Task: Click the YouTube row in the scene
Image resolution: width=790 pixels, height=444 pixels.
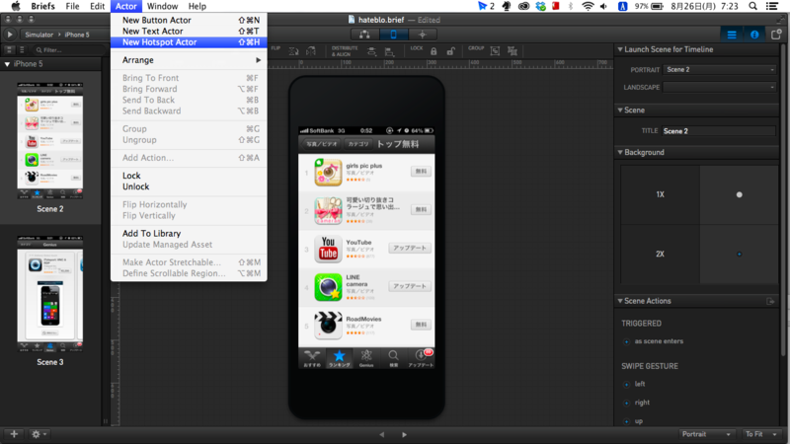Action: (366, 250)
